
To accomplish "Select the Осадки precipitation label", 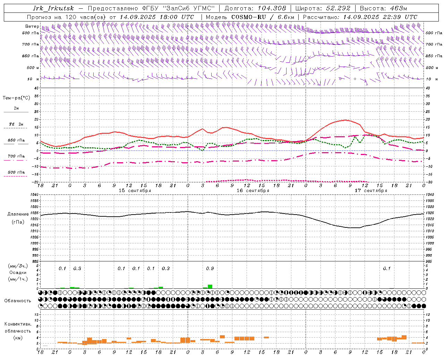I will tap(18, 272).
